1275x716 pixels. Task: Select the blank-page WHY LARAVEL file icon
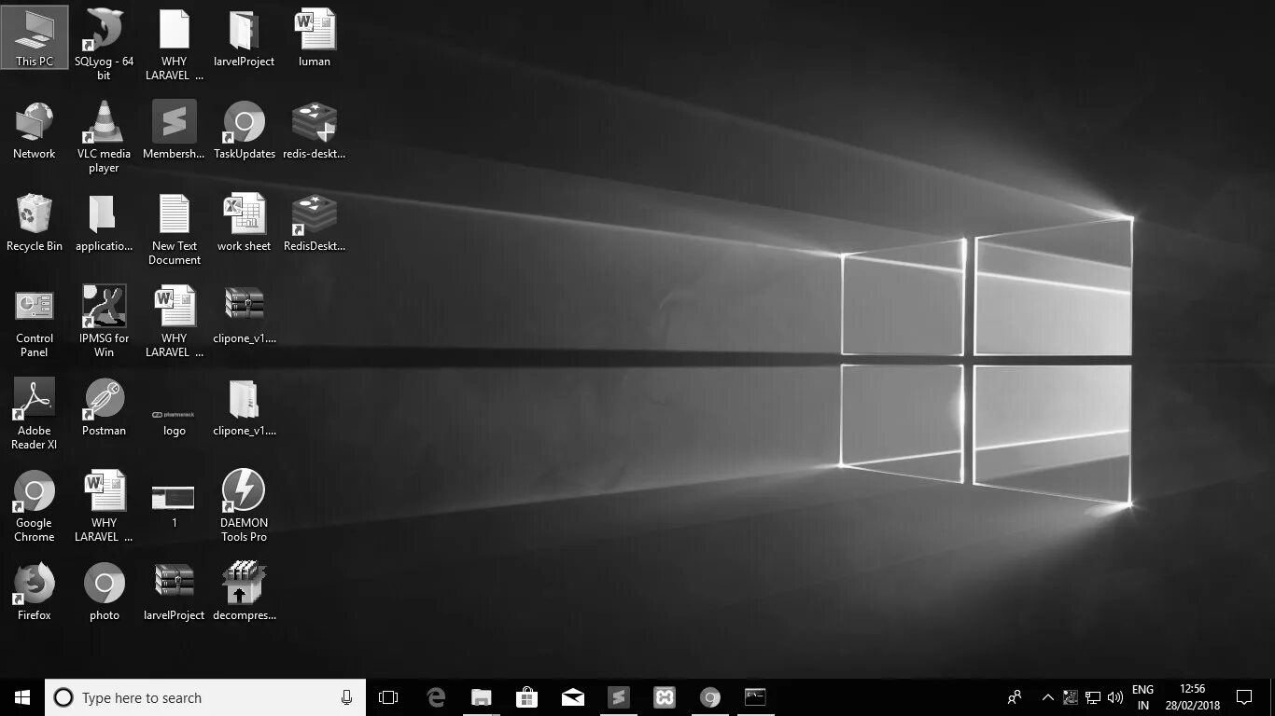(175, 44)
